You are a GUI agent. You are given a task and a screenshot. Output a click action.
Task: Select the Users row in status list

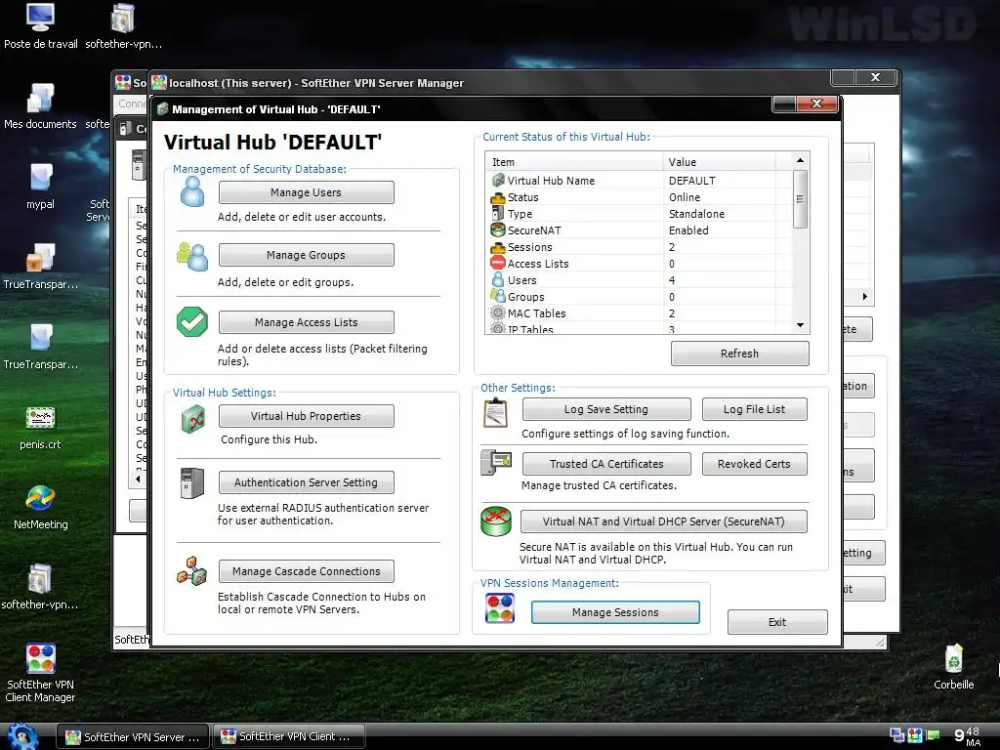coord(641,280)
